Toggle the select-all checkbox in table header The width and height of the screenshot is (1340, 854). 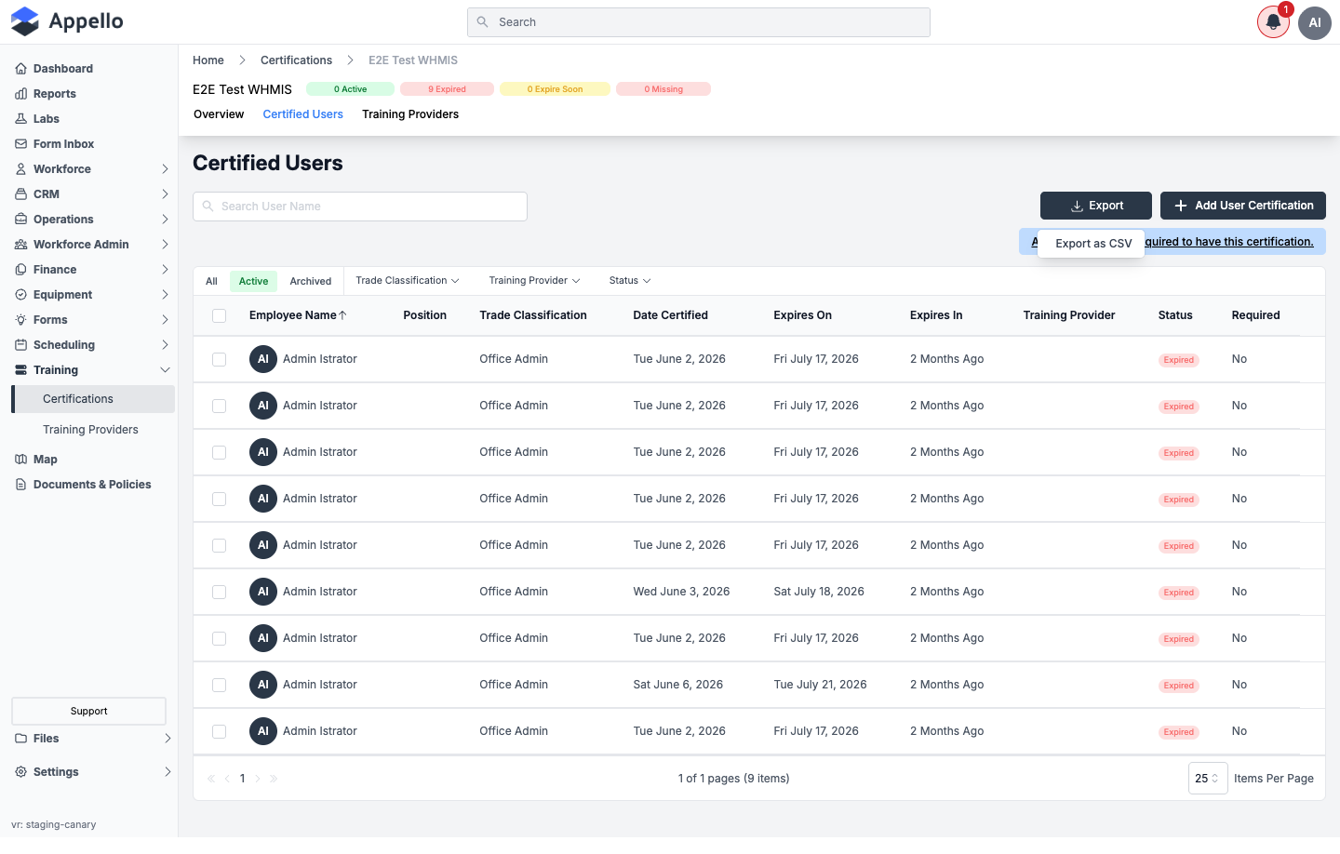coord(220,315)
